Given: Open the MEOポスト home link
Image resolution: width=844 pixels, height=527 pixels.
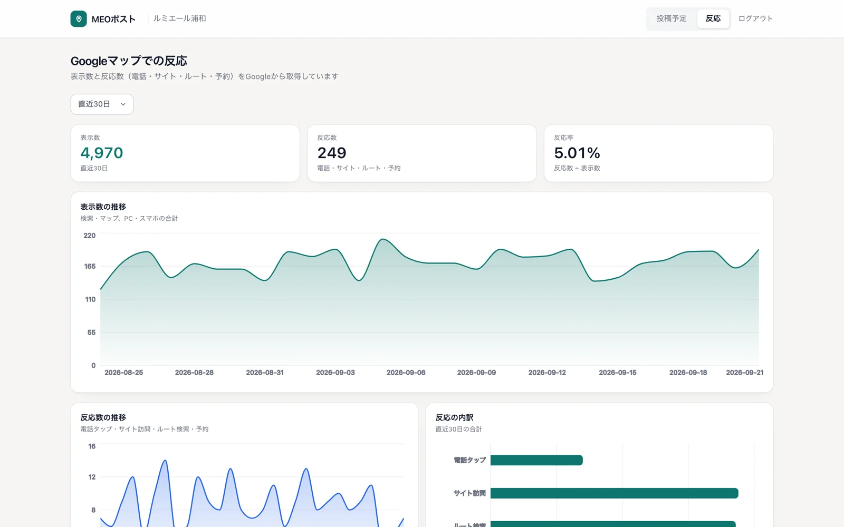Looking at the screenshot, I should [103, 19].
